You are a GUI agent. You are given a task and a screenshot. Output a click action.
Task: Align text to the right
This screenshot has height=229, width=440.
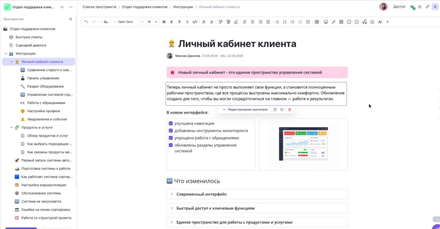point(260,22)
